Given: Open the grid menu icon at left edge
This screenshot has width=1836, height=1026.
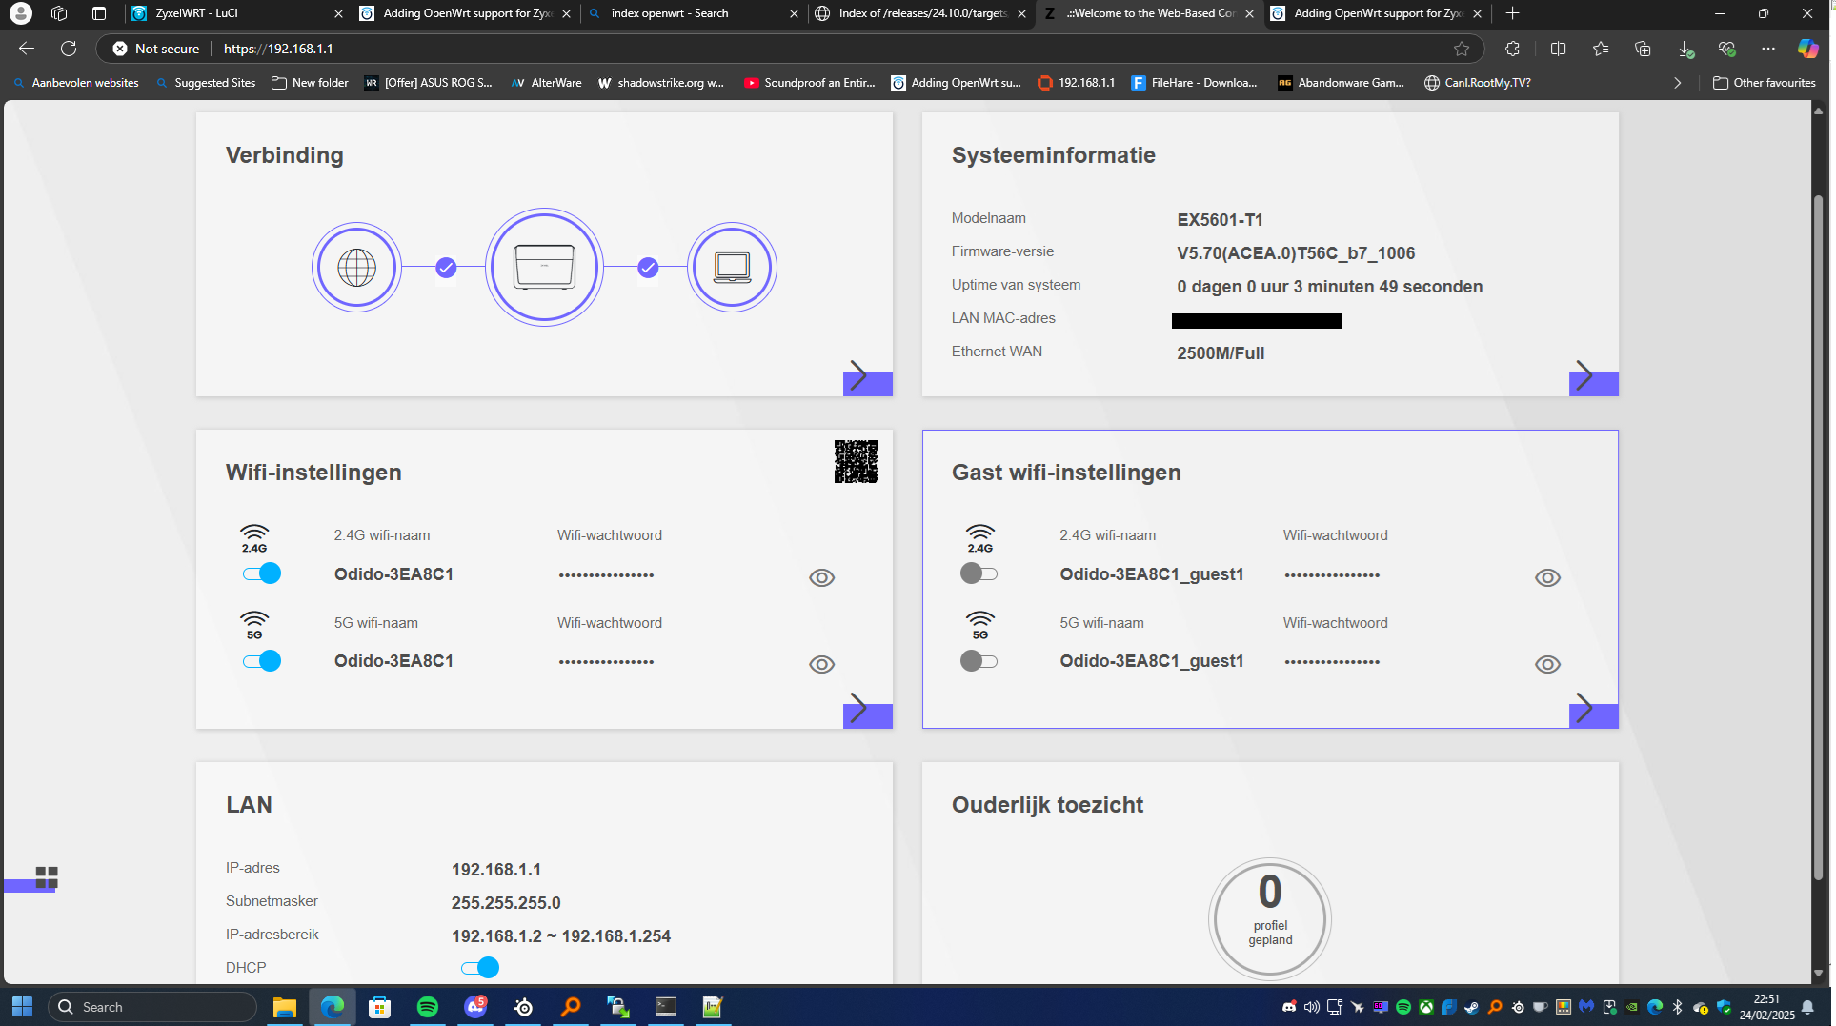Looking at the screenshot, I should 46,877.
